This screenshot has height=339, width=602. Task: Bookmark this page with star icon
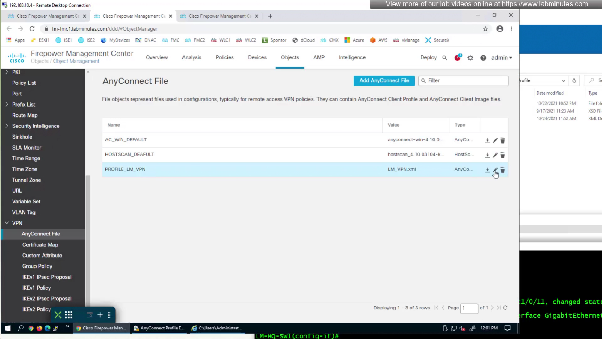coord(485,29)
